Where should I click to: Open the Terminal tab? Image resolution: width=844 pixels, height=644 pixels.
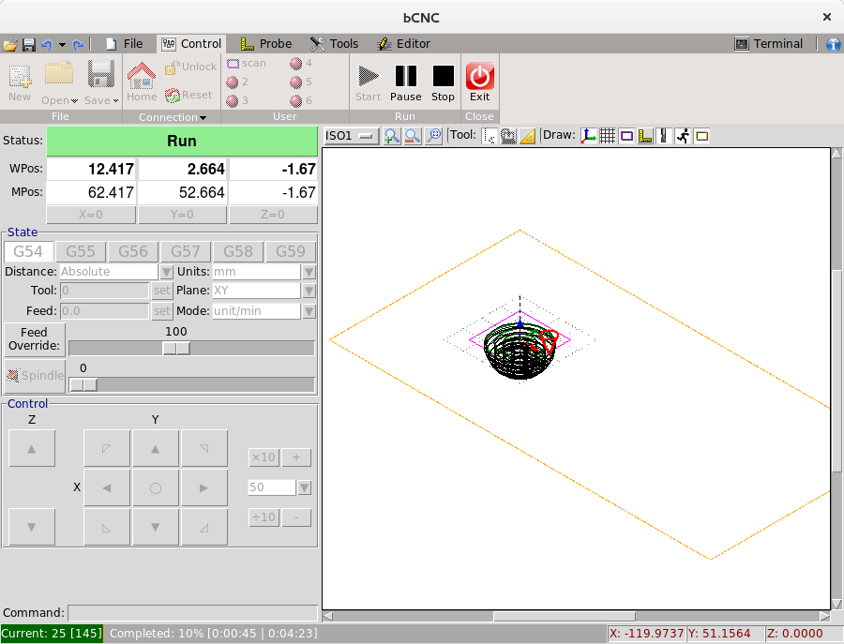pyautogui.click(x=769, y=44)
